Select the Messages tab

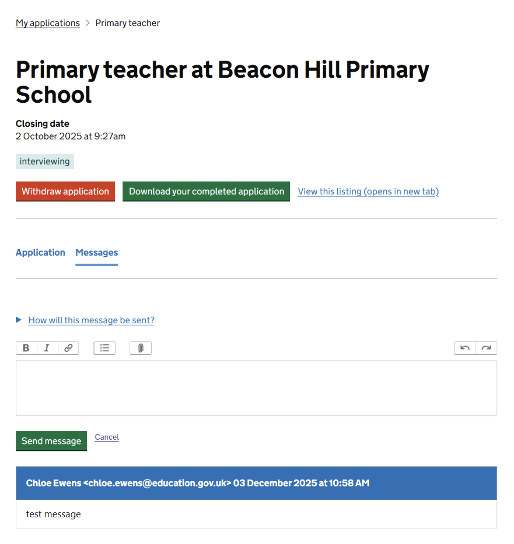click(96, 253)
